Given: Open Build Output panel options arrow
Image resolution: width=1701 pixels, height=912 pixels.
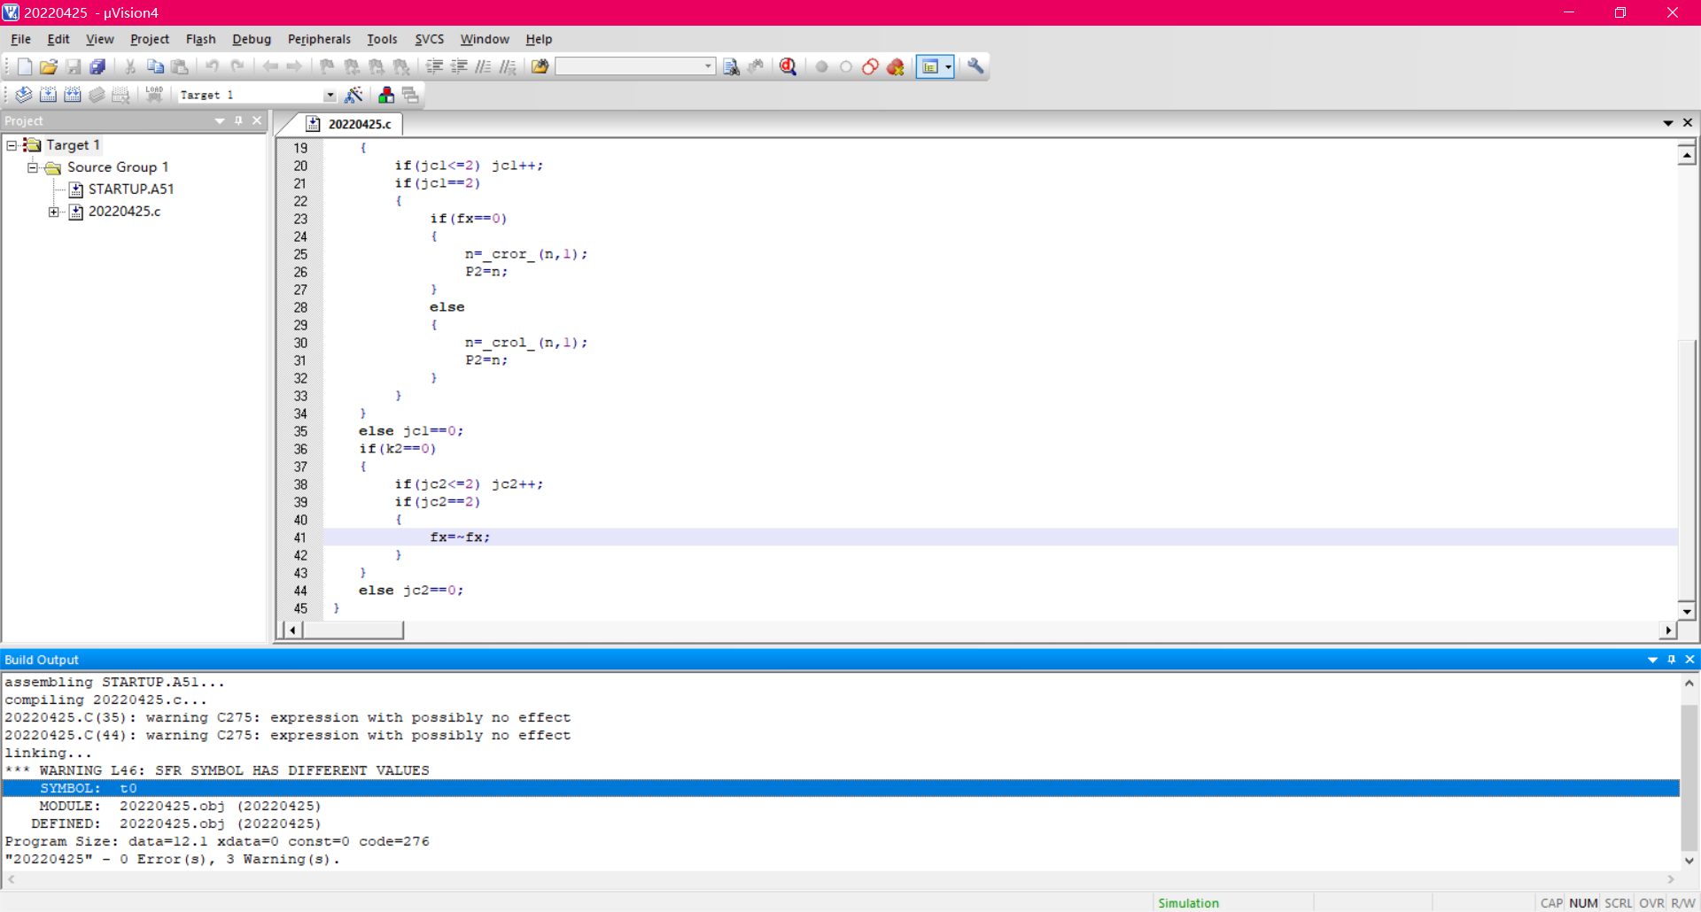Looking at the screenshot, I should click(x=1652, y=660).
